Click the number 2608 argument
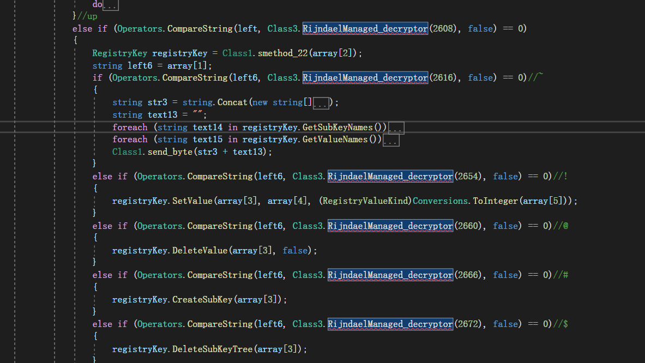Image resolution: width=645 pixels, height=363 pixels. point(443,28)
